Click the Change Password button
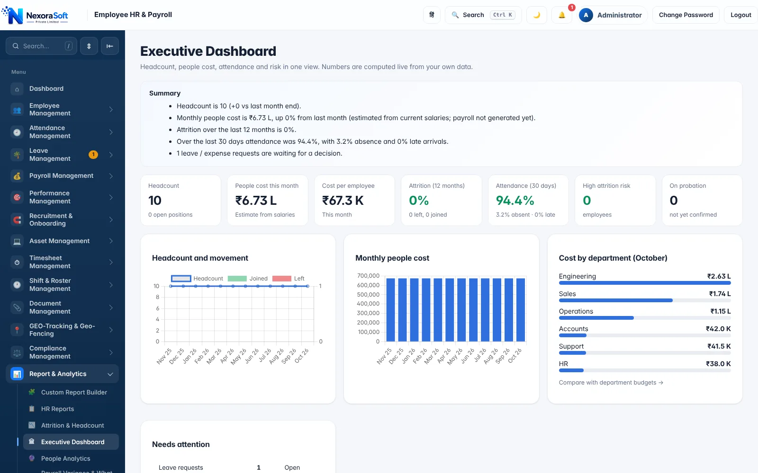 pyautogui.click(x=686, y=15)
